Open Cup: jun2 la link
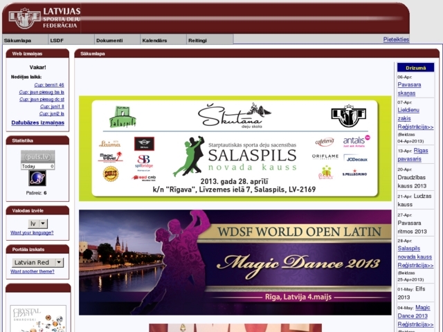 [x=52, y=113]
